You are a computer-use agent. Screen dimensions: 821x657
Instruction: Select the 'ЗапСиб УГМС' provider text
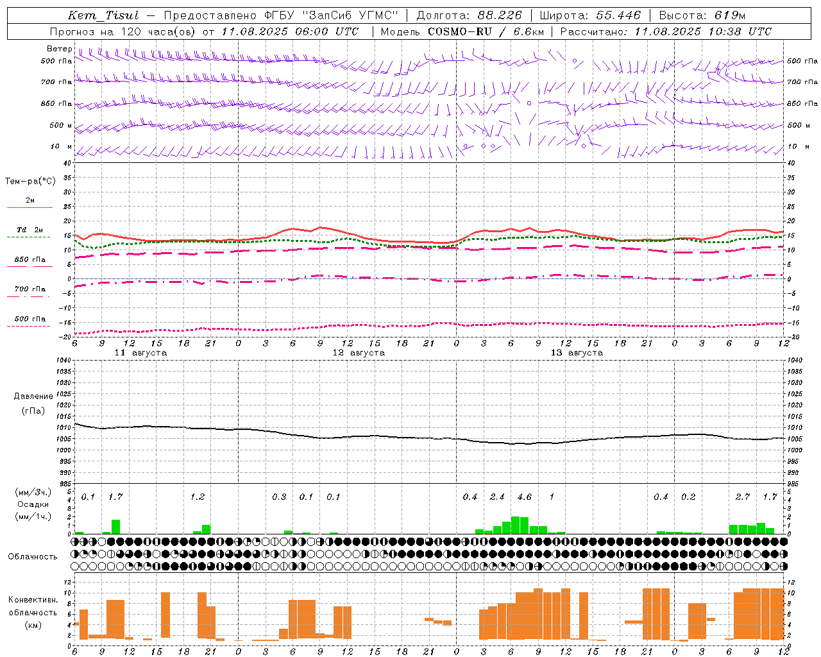(x=350, y=15)
